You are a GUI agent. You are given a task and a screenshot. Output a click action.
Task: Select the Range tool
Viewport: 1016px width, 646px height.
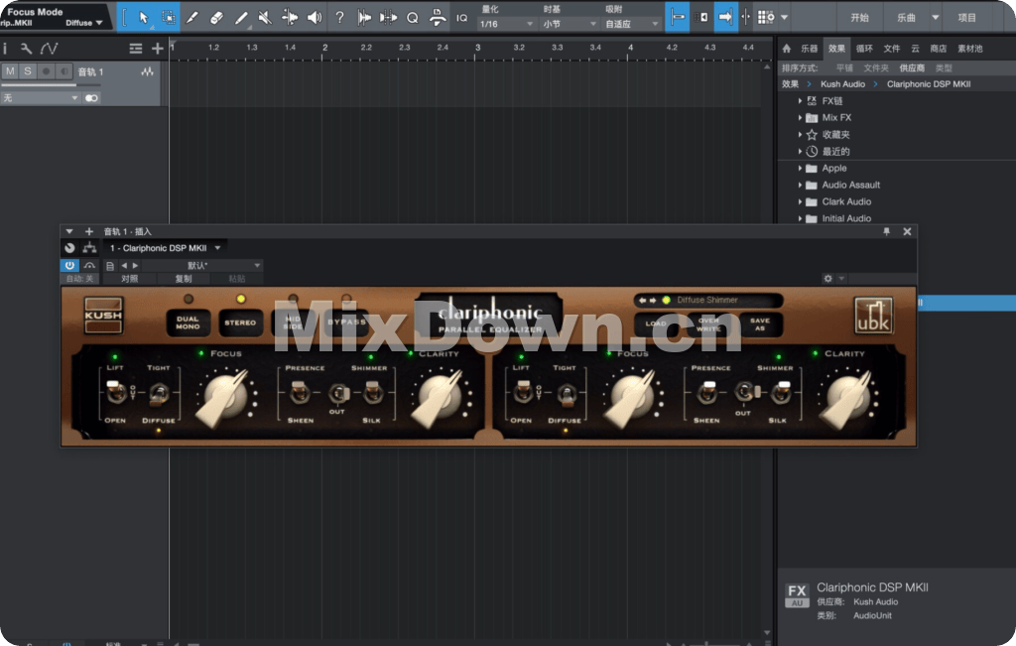click(169, 18)
